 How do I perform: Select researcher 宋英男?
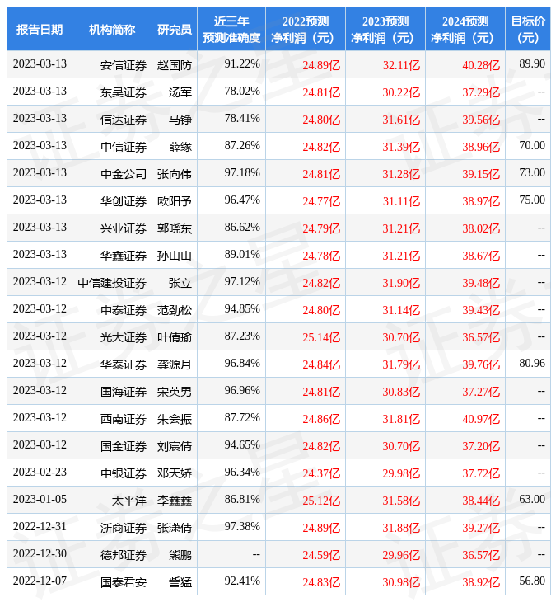coord(175,392)
